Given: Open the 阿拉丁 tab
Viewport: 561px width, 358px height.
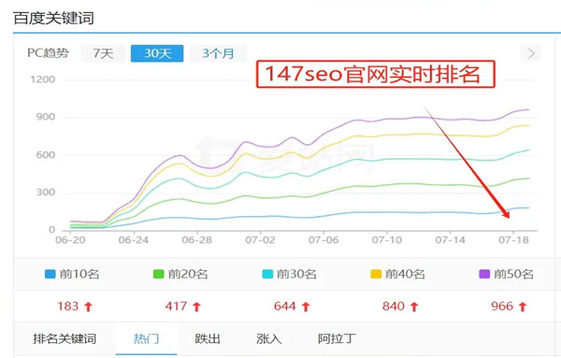Looking at the screenshot, I should click(x=337, y=338).
